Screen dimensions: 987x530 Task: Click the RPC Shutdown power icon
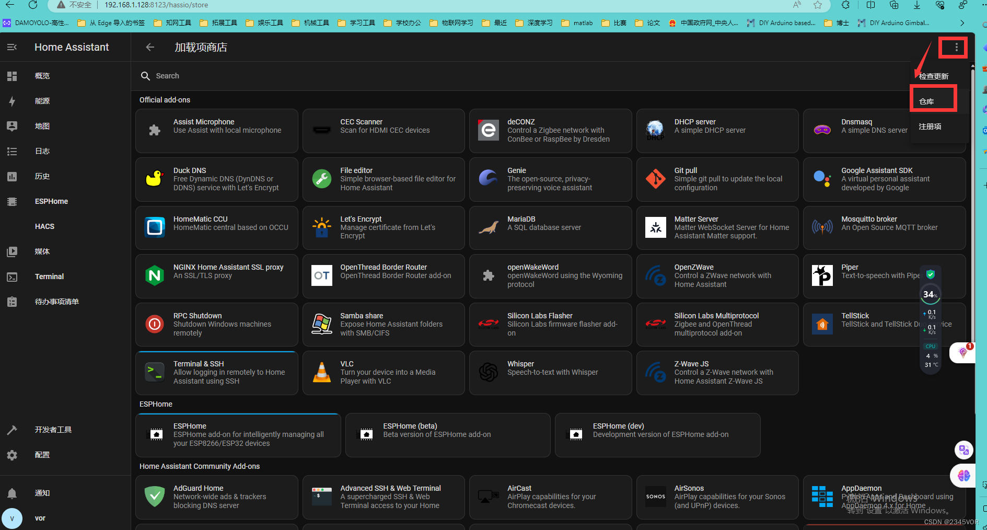tap(155, 324)
